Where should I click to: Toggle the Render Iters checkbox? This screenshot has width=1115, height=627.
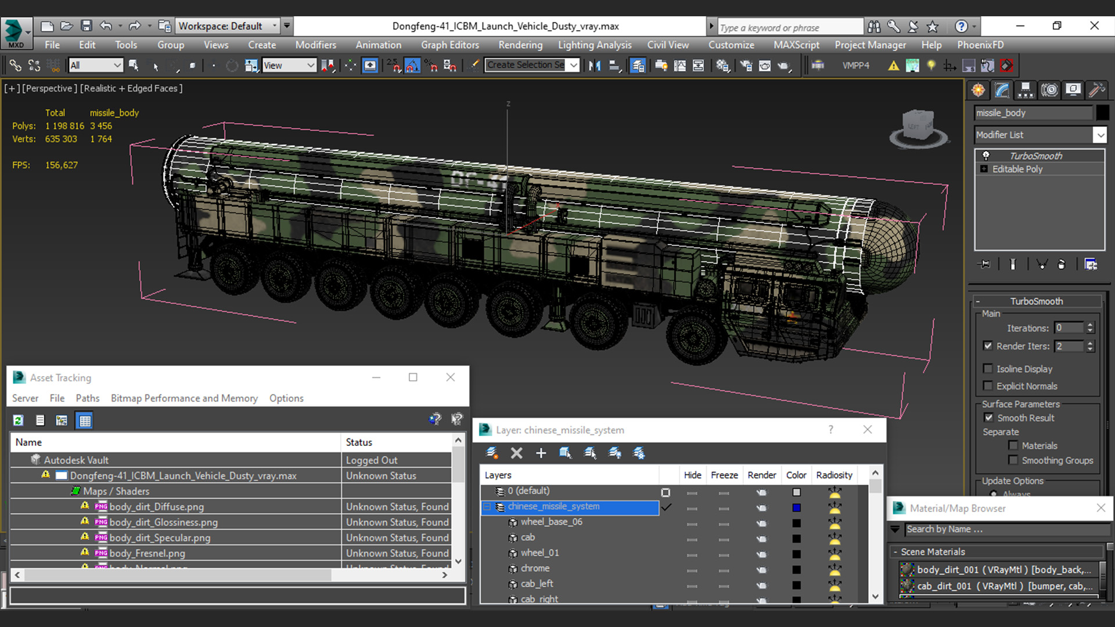988,345
